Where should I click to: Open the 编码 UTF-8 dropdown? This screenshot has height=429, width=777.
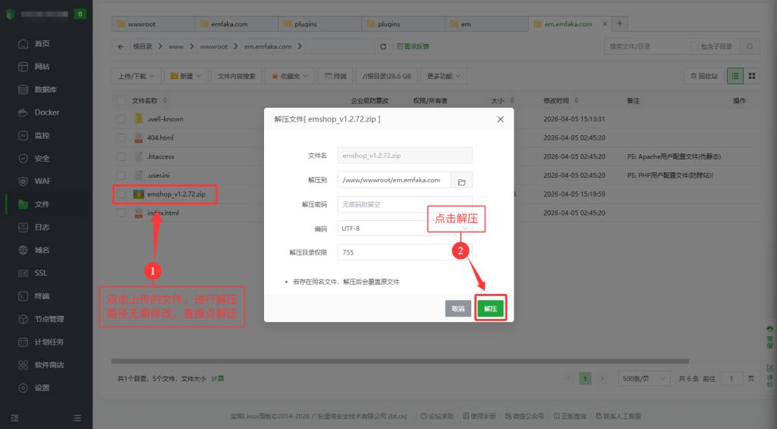click(x=405, y=229)
